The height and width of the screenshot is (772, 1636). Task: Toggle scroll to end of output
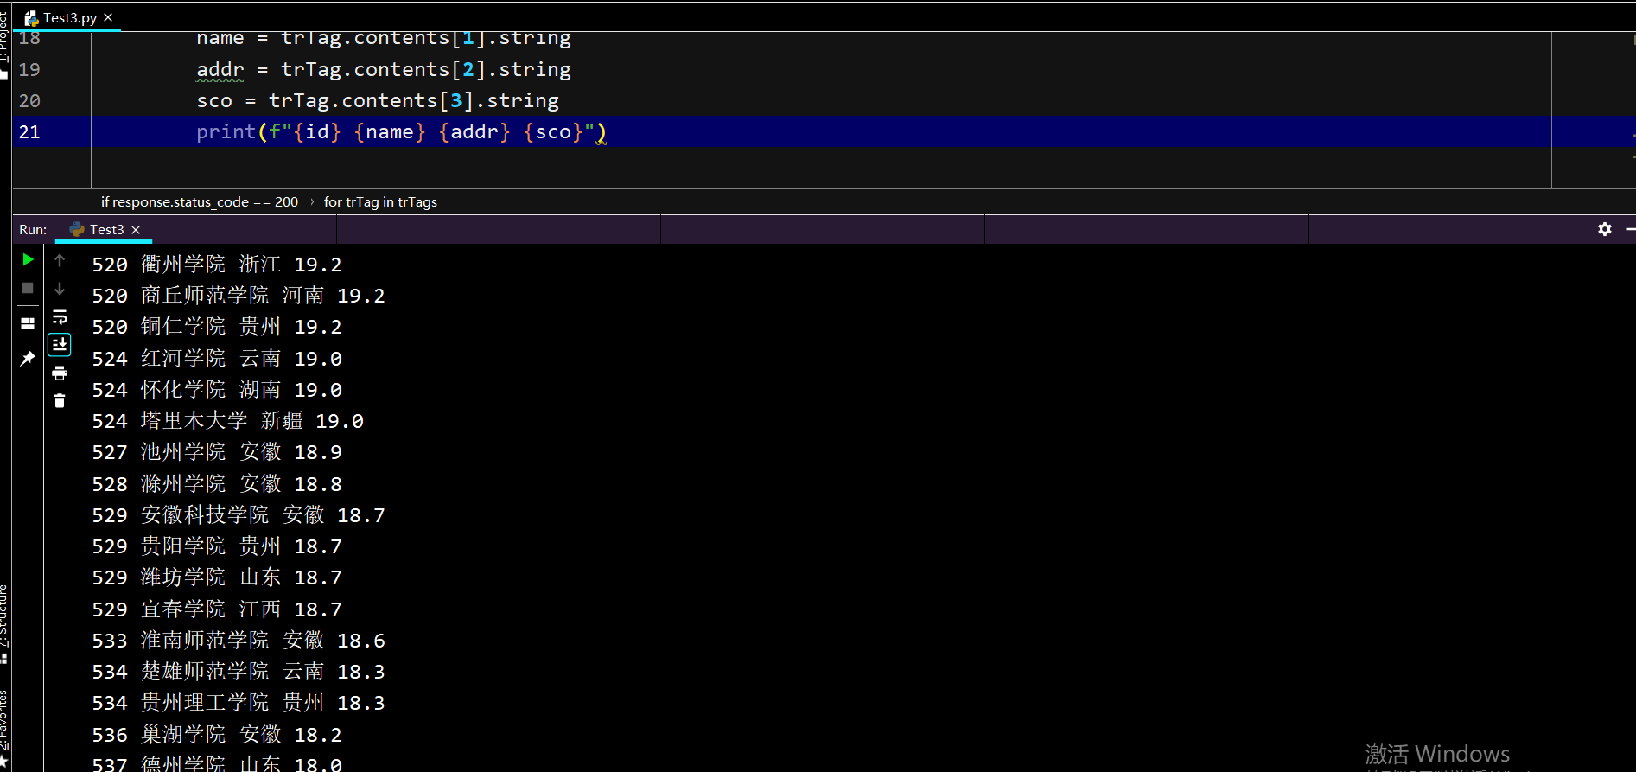point(60,345)
